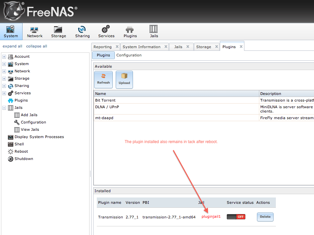Viewport: 314px width, 235px height.
Task: Select the mt-daapd plugin row
Action: tap(204, 118)
